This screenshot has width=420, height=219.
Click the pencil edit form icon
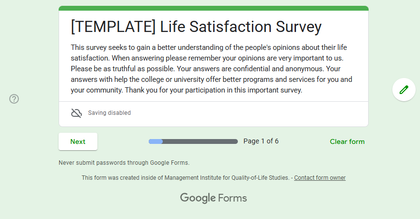click(x=404, y=90)
